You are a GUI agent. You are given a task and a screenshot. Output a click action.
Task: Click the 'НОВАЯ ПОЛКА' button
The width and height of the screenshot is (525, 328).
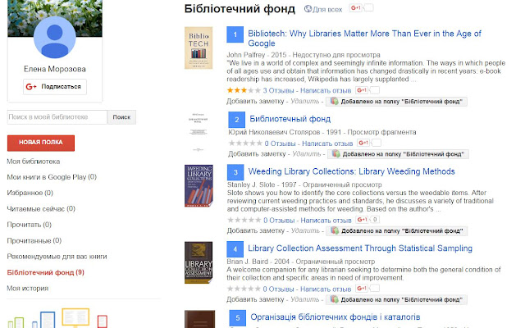pos(41,143)
